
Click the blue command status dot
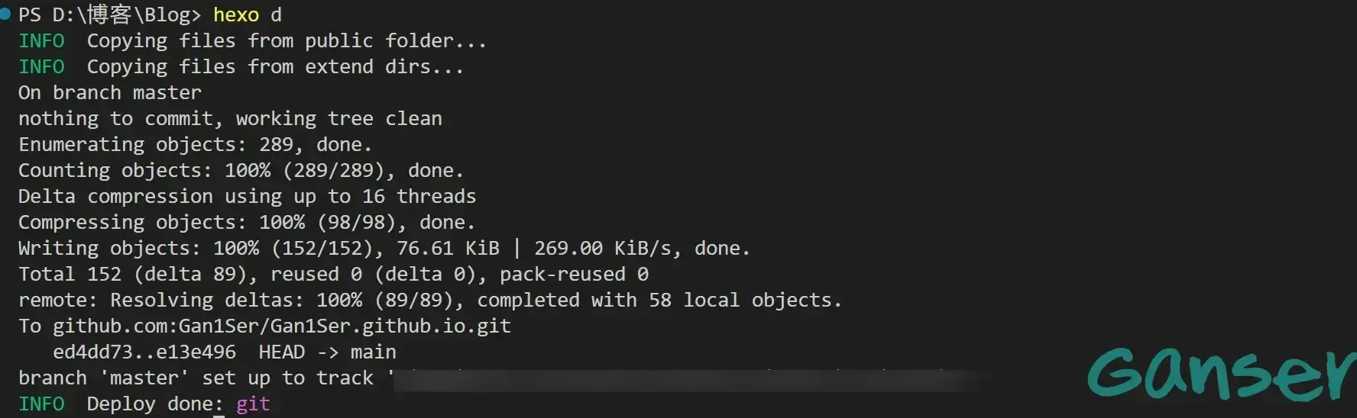(5, 14)
